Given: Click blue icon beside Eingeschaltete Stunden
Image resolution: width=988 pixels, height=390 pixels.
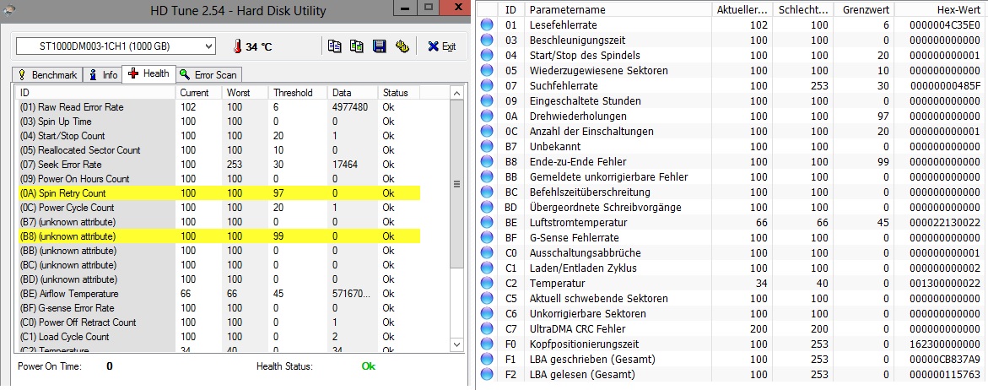Looking at the screenshot, I should (486, 100).
